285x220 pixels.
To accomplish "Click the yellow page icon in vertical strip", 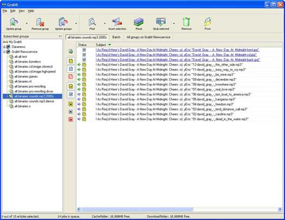I will (x=71, y=61).
